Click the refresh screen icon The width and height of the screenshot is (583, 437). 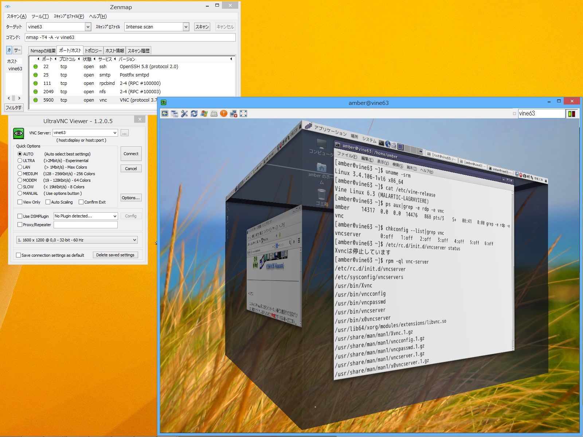coord(194,114)
